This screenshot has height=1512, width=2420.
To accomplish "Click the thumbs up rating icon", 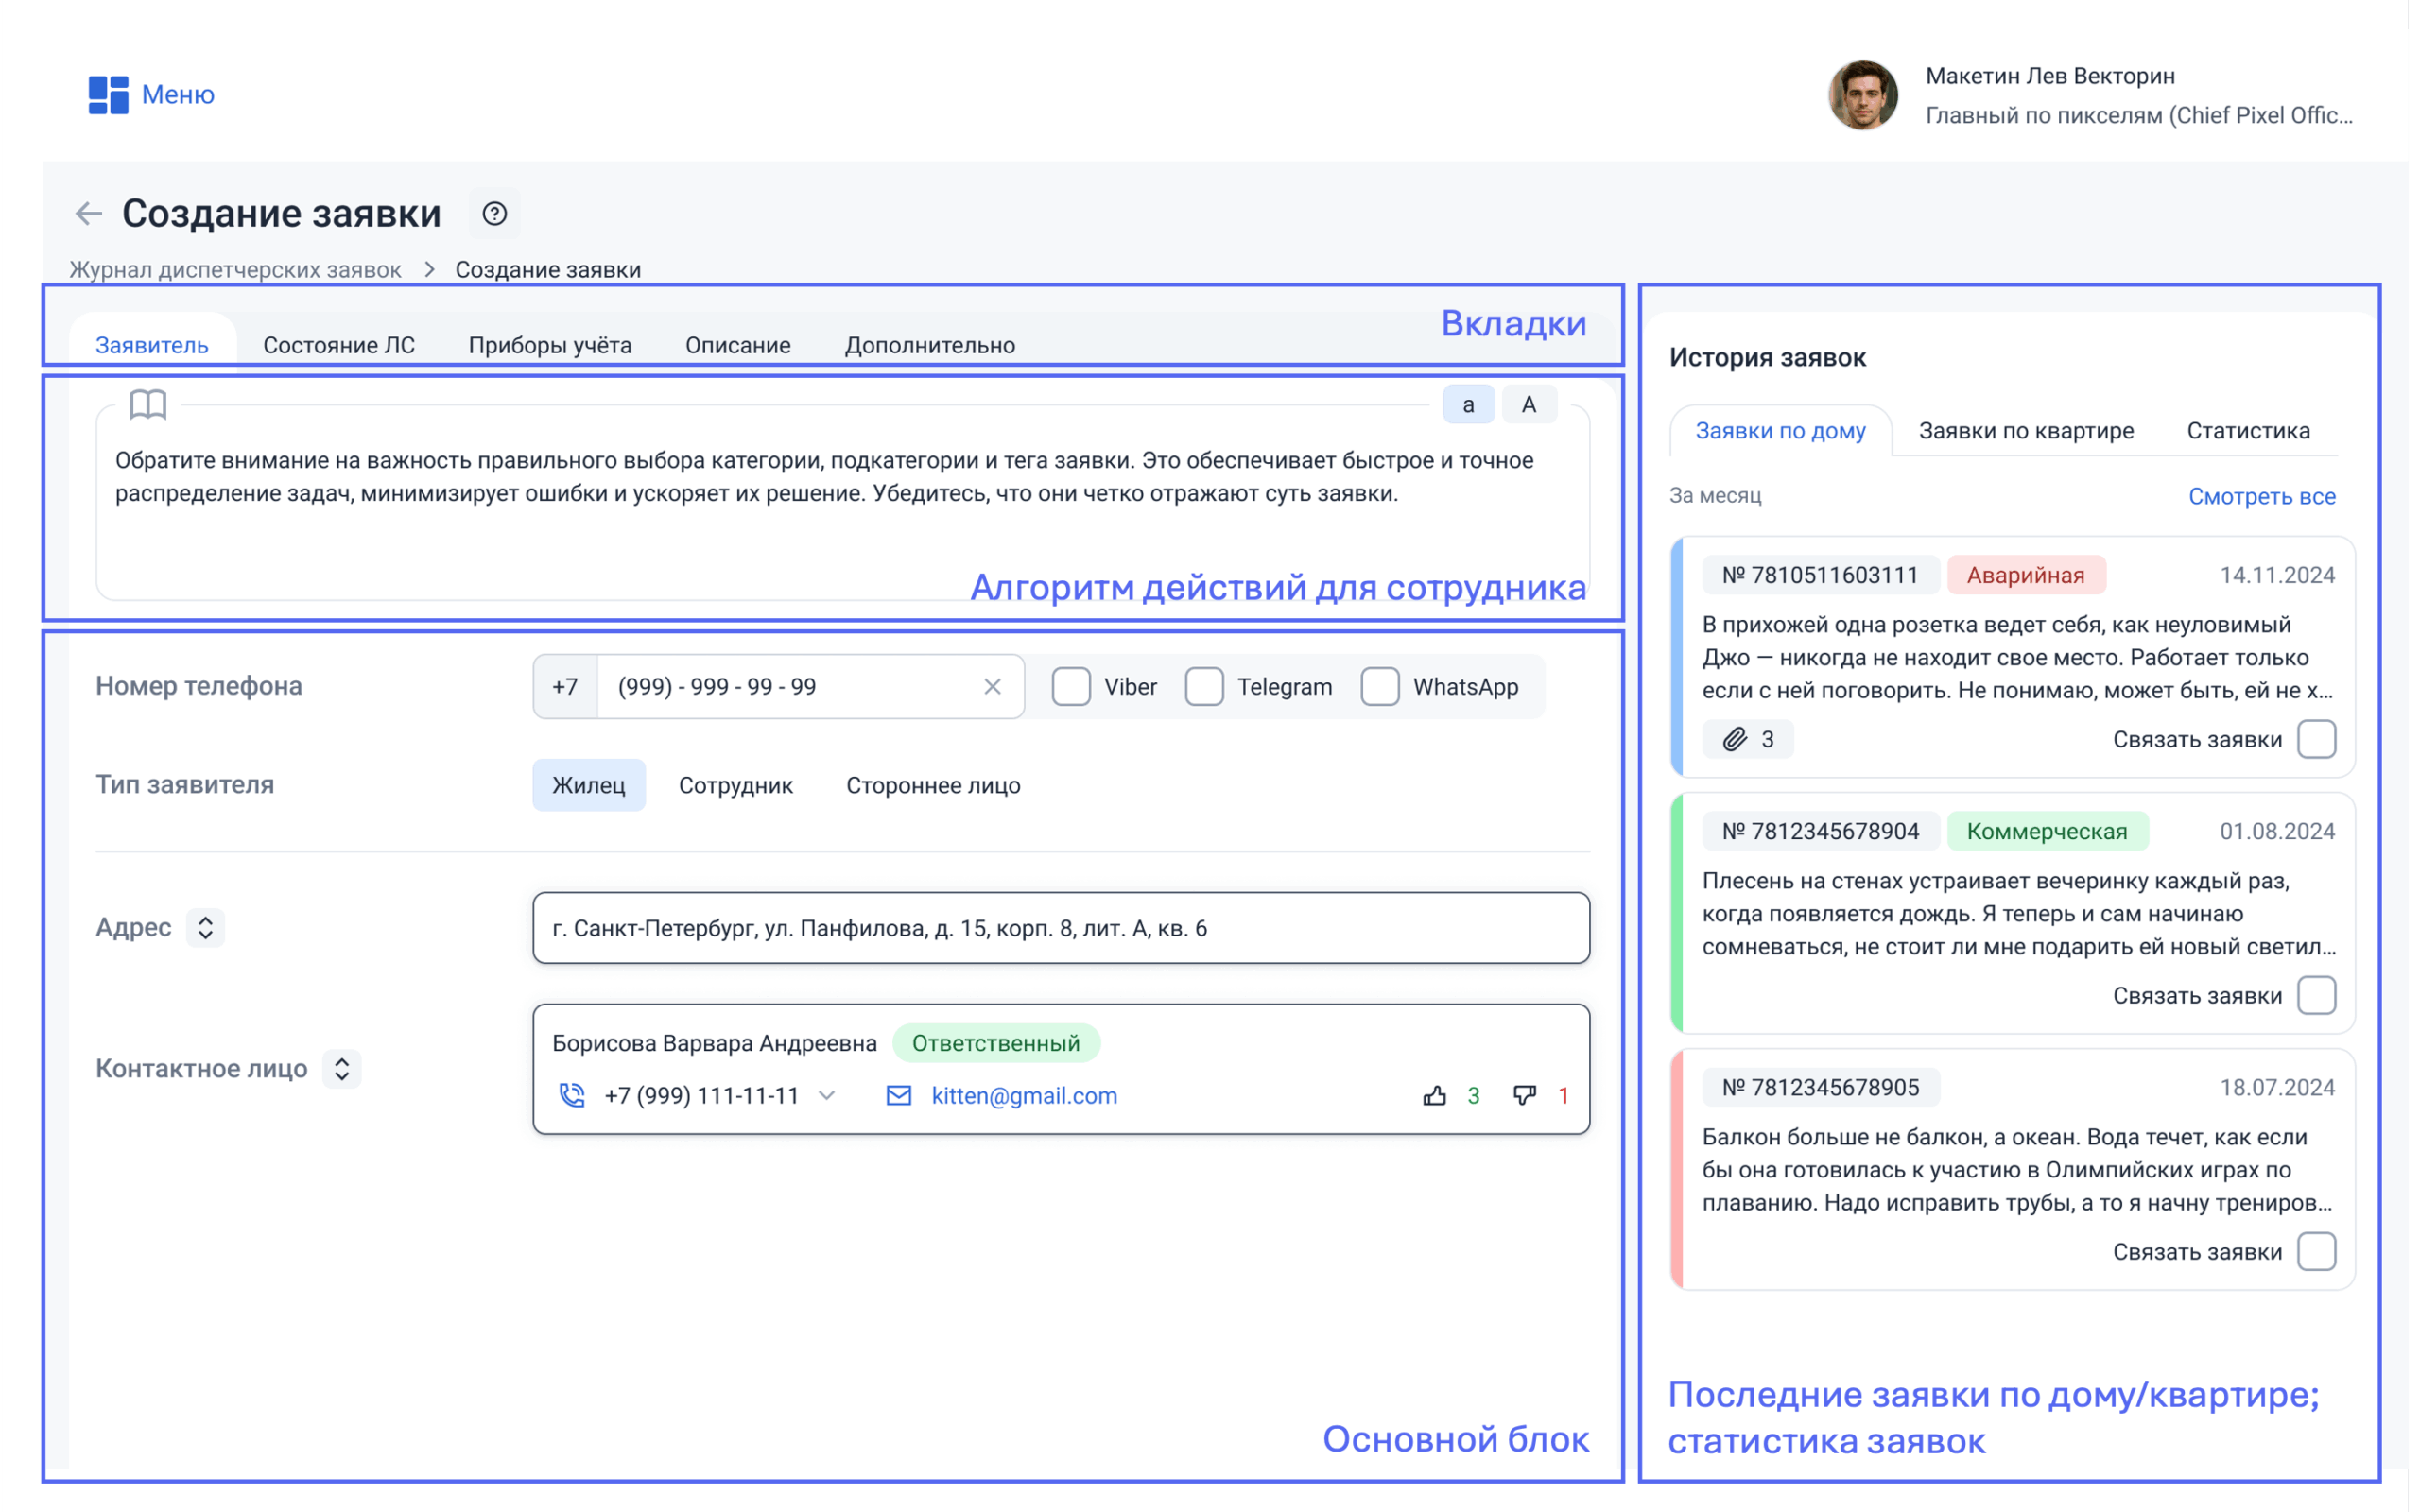I will [x=1435, y=1096].
